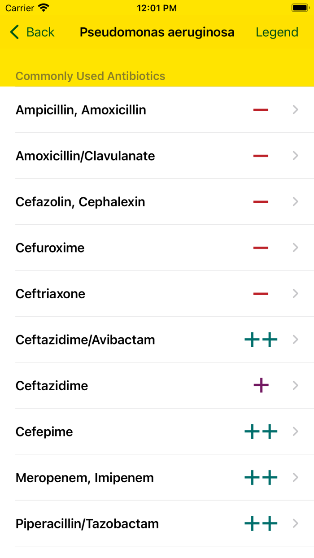Open the Legend
Image resolution: width=314 pixels, height=558 pixels.
tap(277, 32)
